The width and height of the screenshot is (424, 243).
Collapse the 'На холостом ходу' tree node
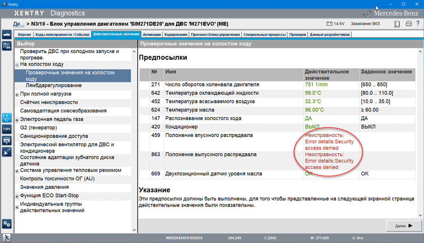click(17, 65)
